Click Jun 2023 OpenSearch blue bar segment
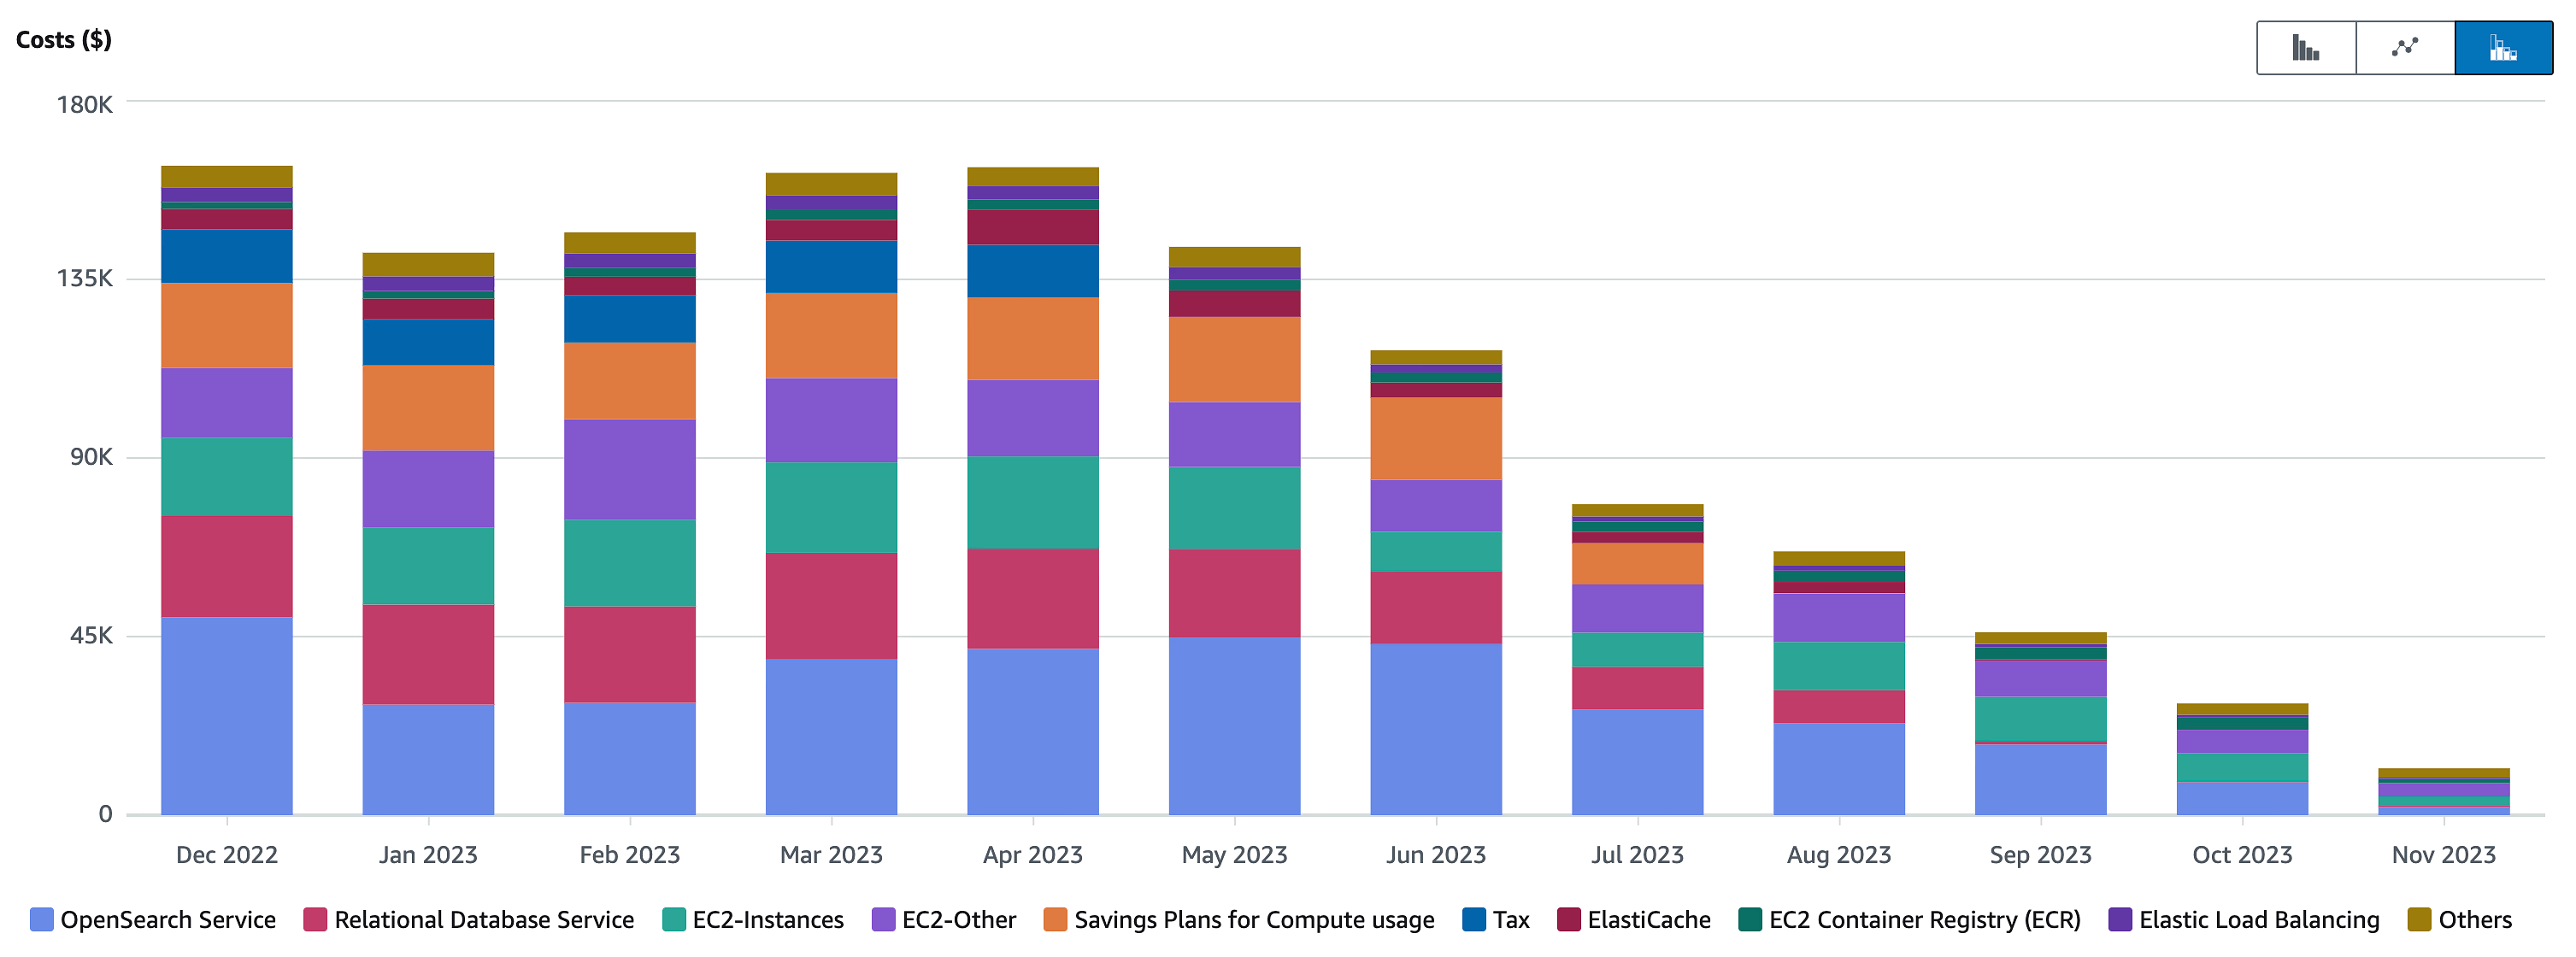Screen dimensions: 2576x957 pyautogui.click(x=1436, y=728)
